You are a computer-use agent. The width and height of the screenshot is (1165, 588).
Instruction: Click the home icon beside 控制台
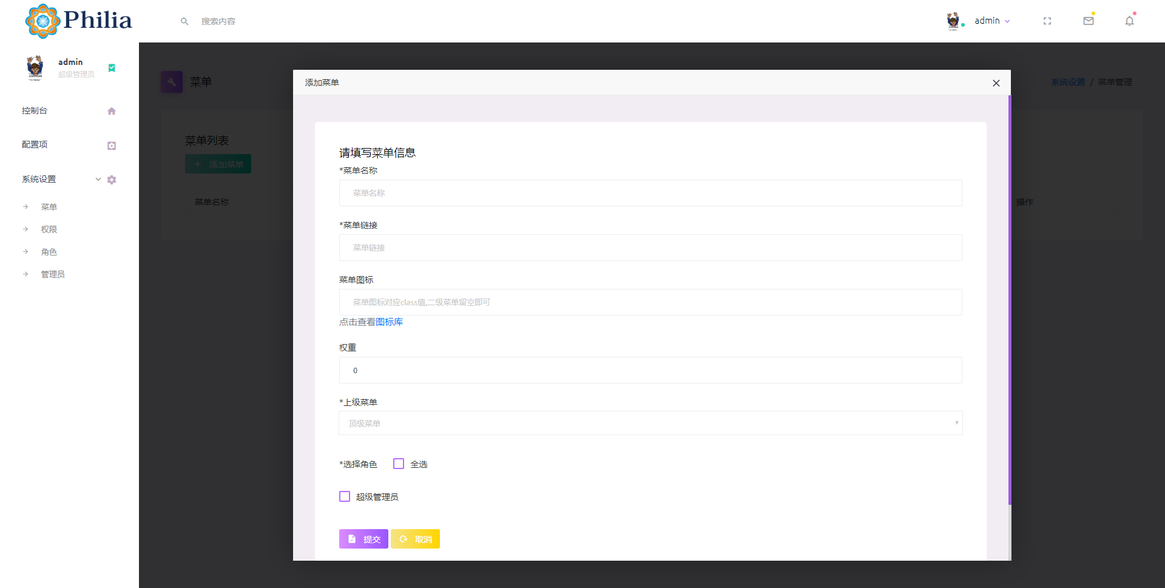tap(112, 111)
